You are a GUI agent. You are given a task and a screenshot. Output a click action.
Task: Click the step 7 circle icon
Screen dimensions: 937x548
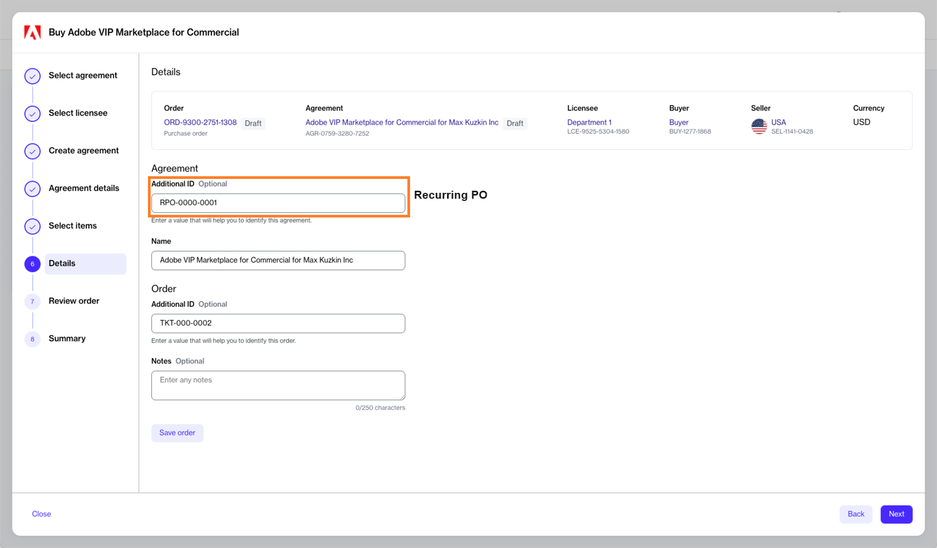(x=33, y=302)
